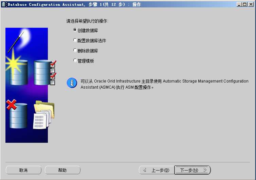Minimize the Database Configuration Assistant window
256x180 pixels.
click(239, 4)
